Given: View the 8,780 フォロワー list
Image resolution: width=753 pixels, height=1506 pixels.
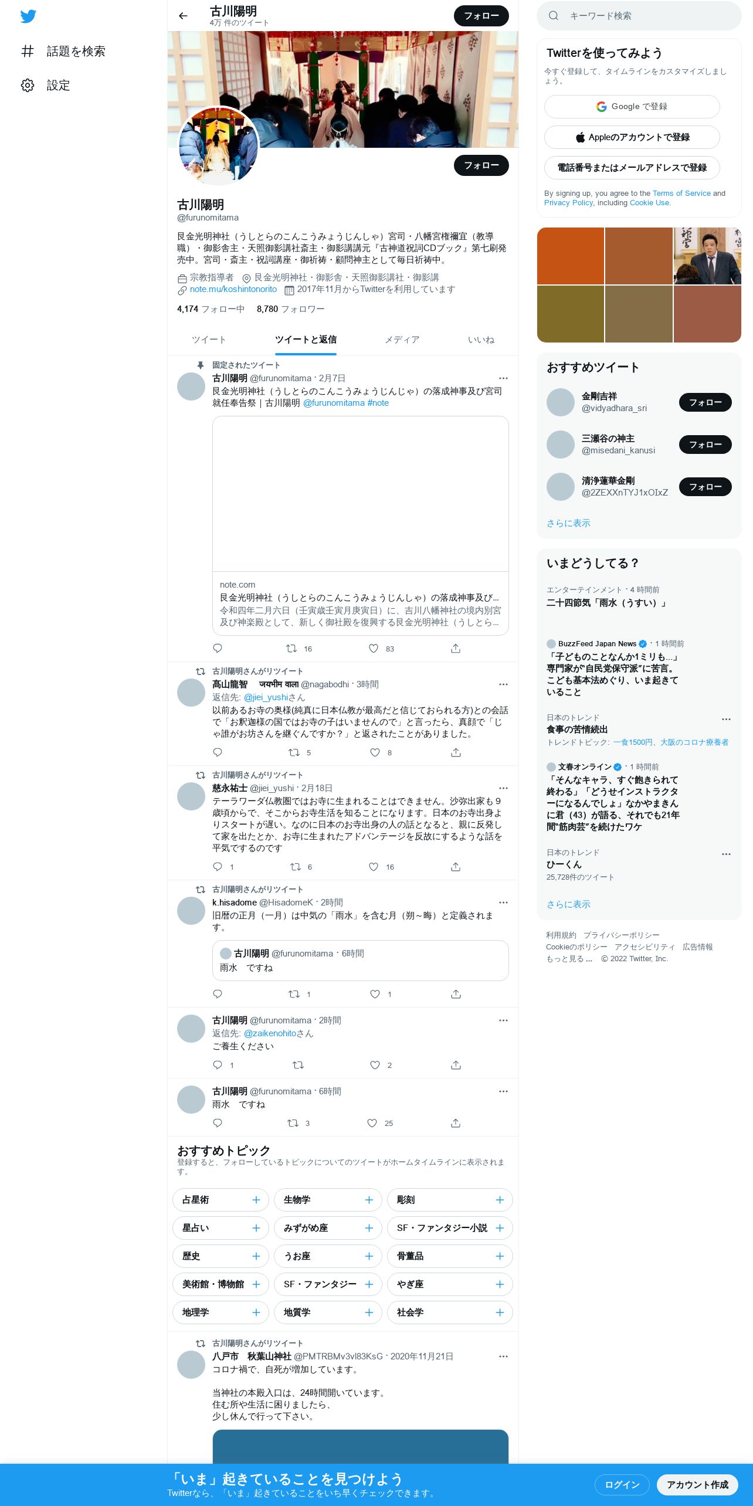Looking at the screenshot, I should (x=291, y=309).
